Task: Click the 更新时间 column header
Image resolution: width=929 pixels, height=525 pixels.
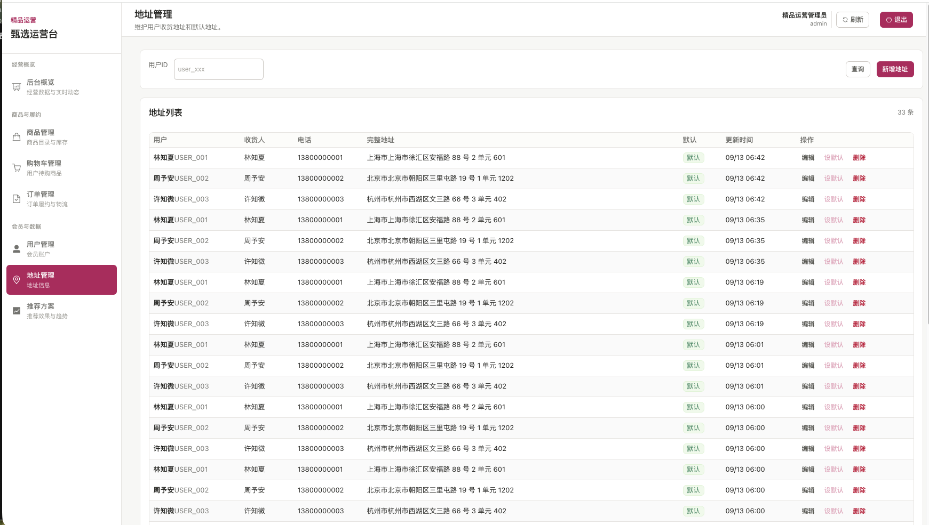Action: click(x=739, y=140)
